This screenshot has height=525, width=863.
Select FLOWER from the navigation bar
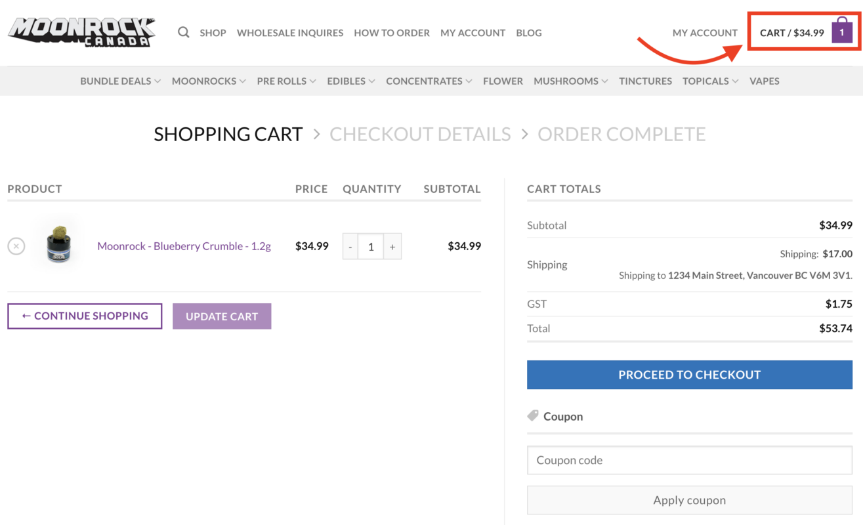click(x=503, y=81)
